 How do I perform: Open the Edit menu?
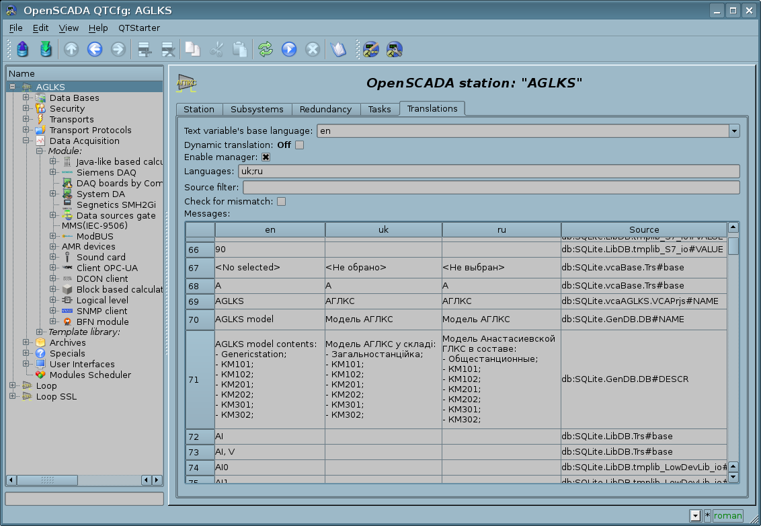(x=41, y=28)
